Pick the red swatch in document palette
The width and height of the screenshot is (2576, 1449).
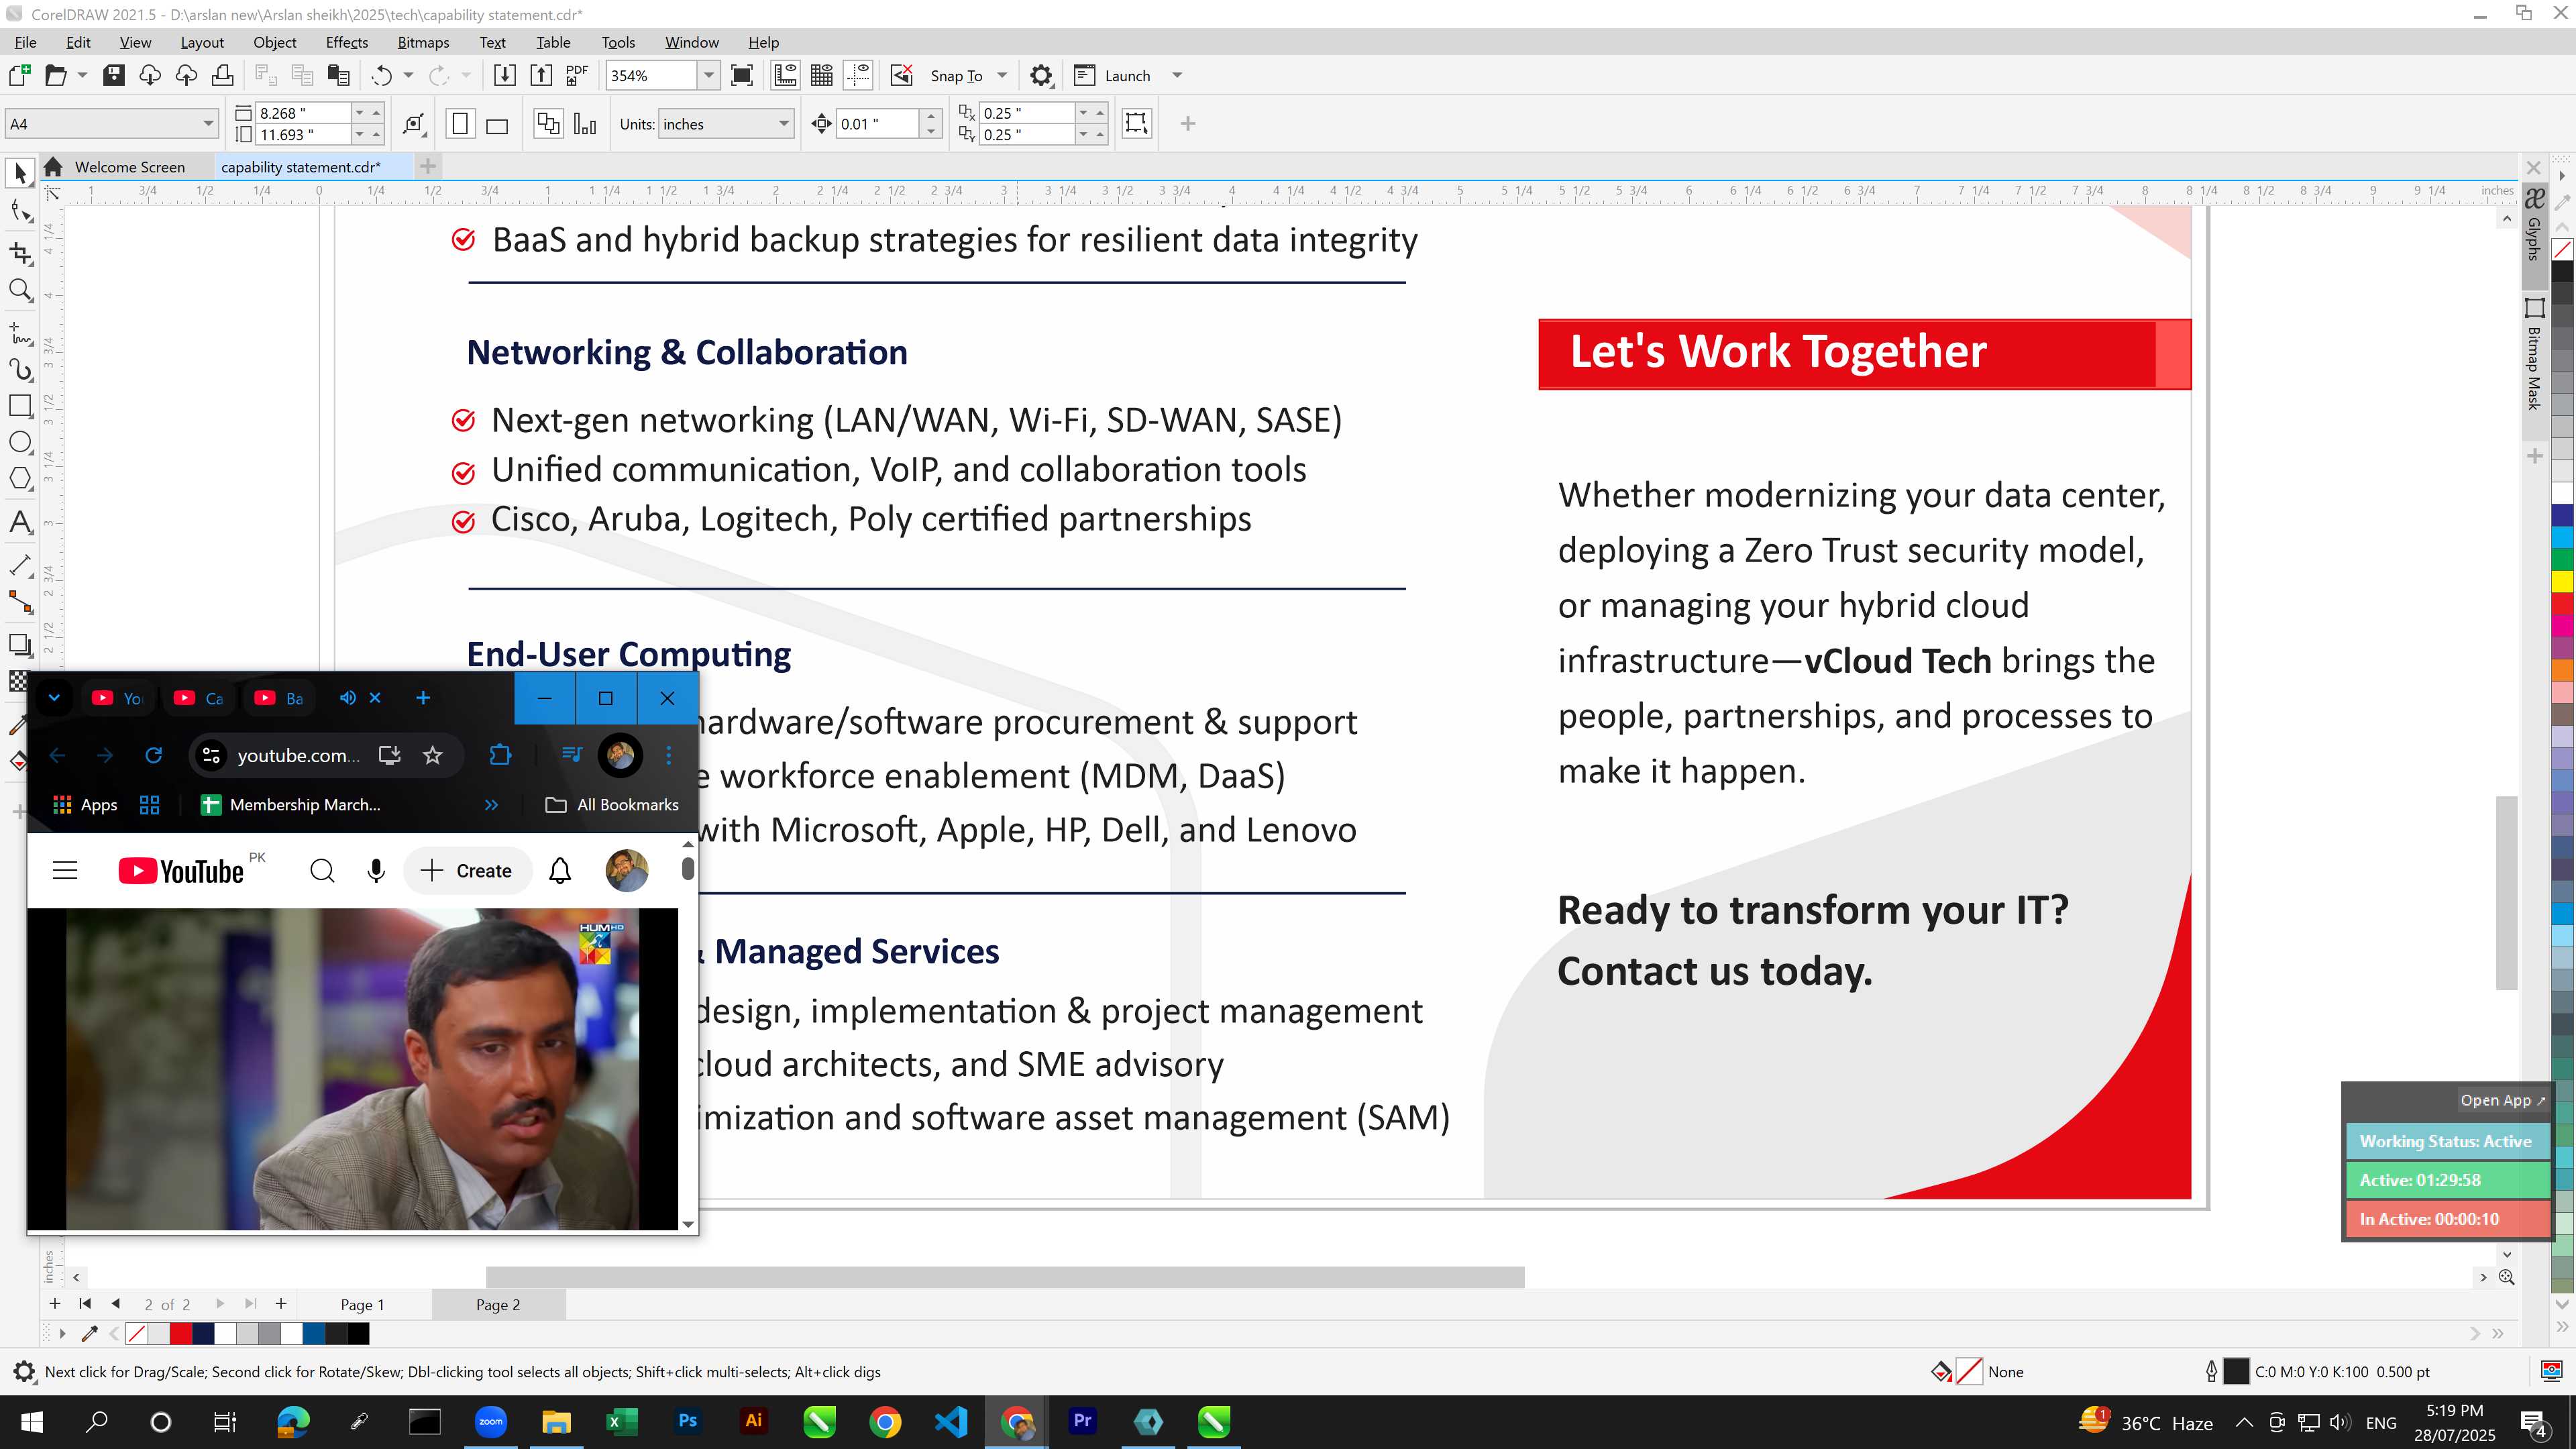pos(181,1333)
